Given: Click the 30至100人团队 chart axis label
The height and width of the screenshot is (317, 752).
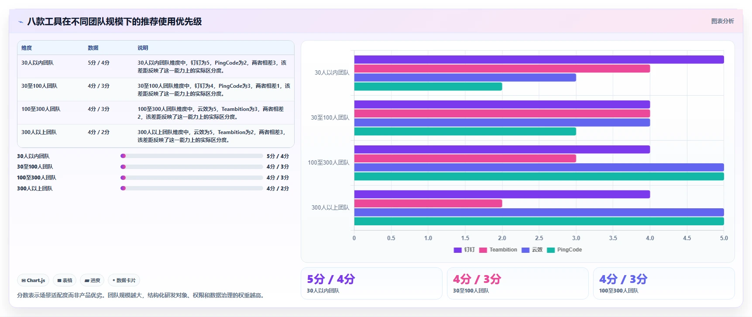Looking at the screenshot, I should pos(330,118).
